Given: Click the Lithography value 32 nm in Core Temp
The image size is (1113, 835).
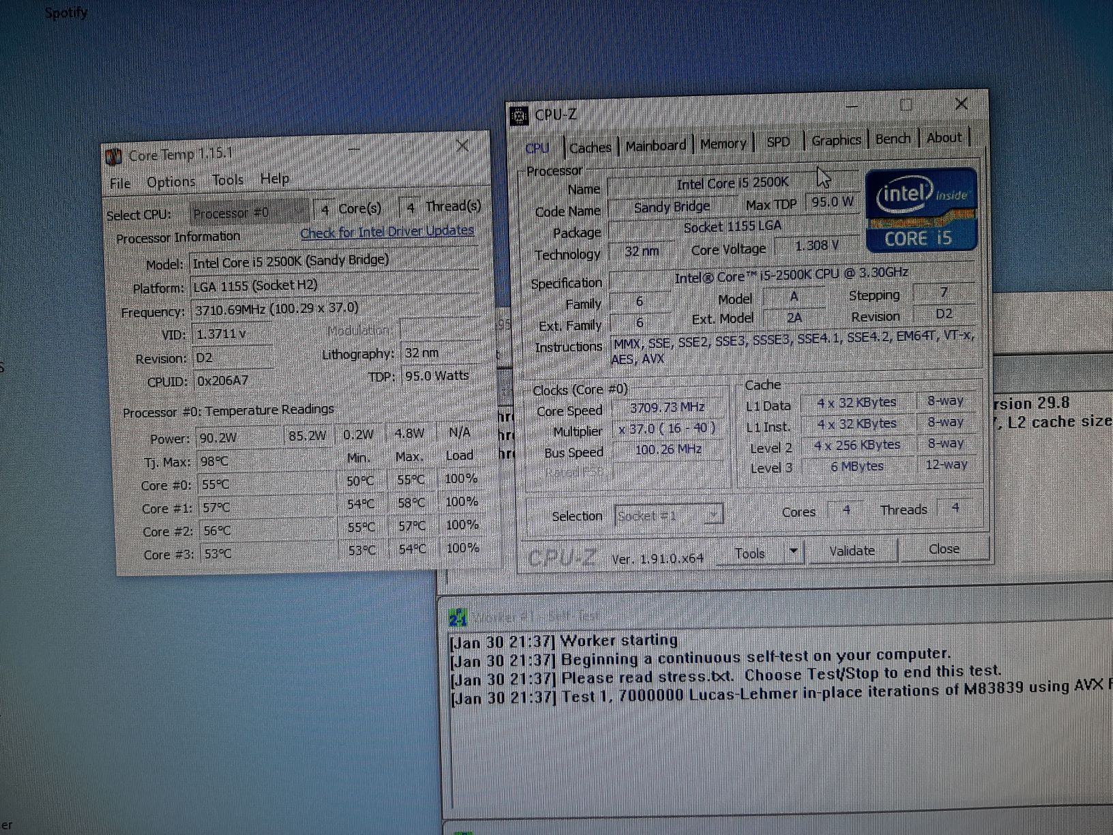Looking at the screenshot, I should [441, 353].
